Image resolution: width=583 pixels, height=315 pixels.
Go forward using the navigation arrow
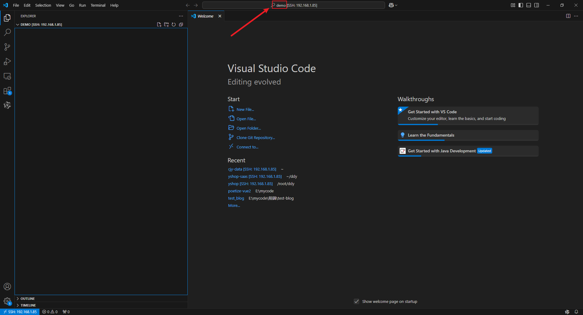(x=196, y=5)
